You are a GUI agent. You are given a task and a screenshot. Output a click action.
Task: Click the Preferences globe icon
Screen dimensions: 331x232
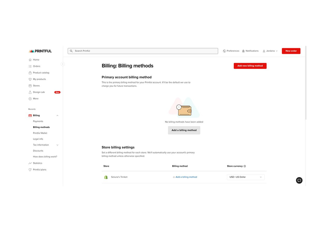click(x=224, y=51)
